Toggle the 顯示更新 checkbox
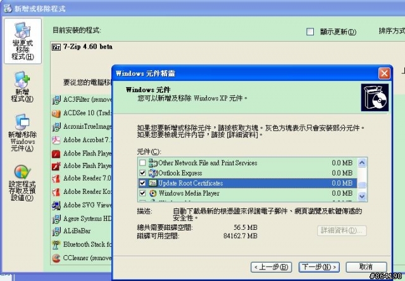 pyautogui.click(x=310, y=32)
